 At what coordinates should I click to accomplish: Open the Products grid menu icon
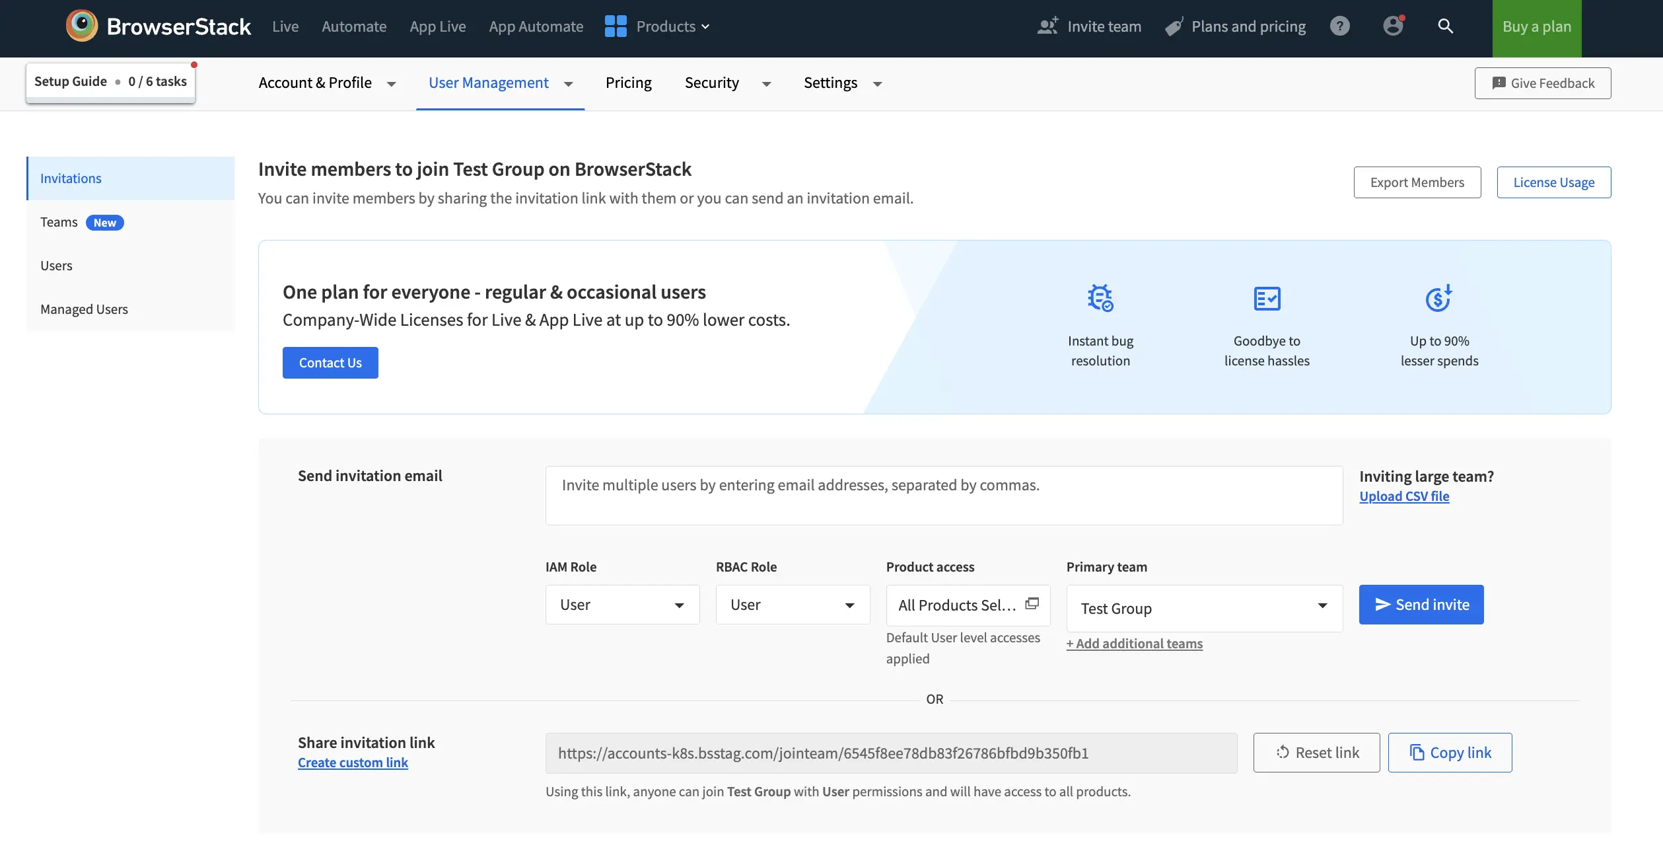coord(615,26)
